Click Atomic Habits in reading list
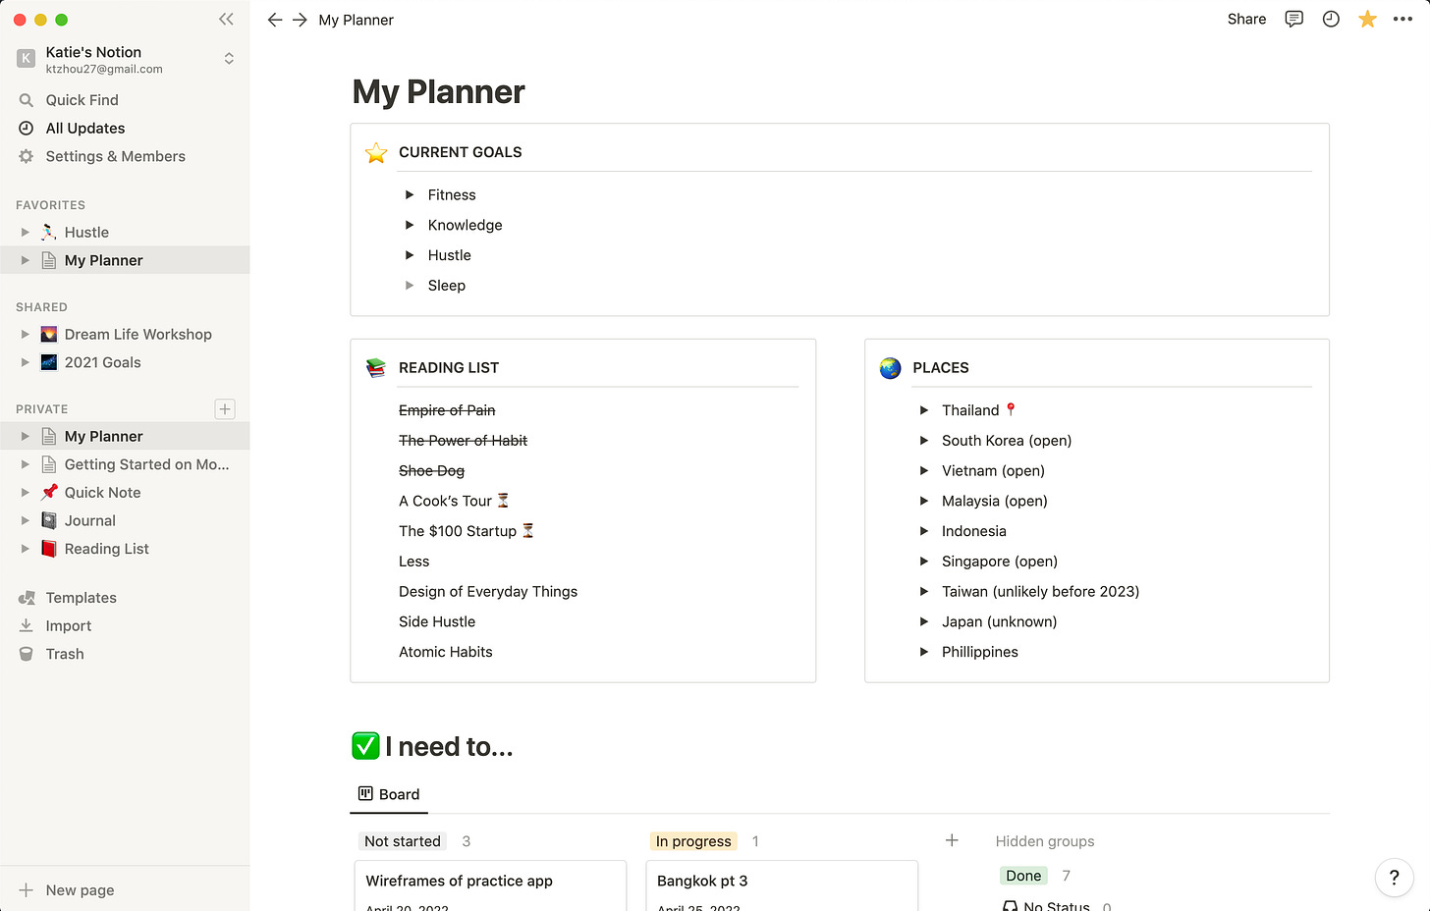The height and width of the screenshot is (911, 1430). pyautogui.click(x=446, y=652)
